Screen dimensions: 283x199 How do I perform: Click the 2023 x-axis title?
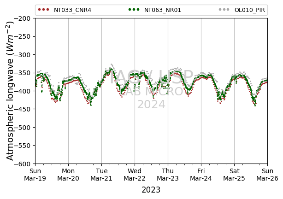(x=151, y=190)
